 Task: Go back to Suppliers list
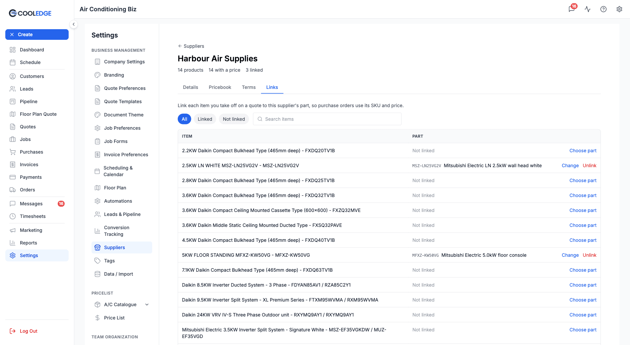(191, 46)
